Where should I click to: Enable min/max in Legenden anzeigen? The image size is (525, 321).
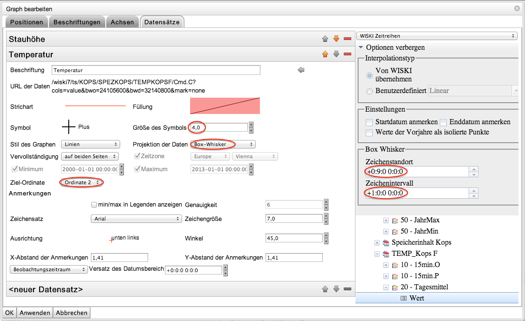pyautogui.click(x=94, y=205)
